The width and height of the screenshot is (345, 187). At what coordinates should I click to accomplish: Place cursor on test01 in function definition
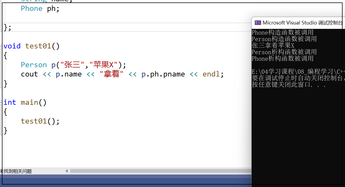pos(38,46)
